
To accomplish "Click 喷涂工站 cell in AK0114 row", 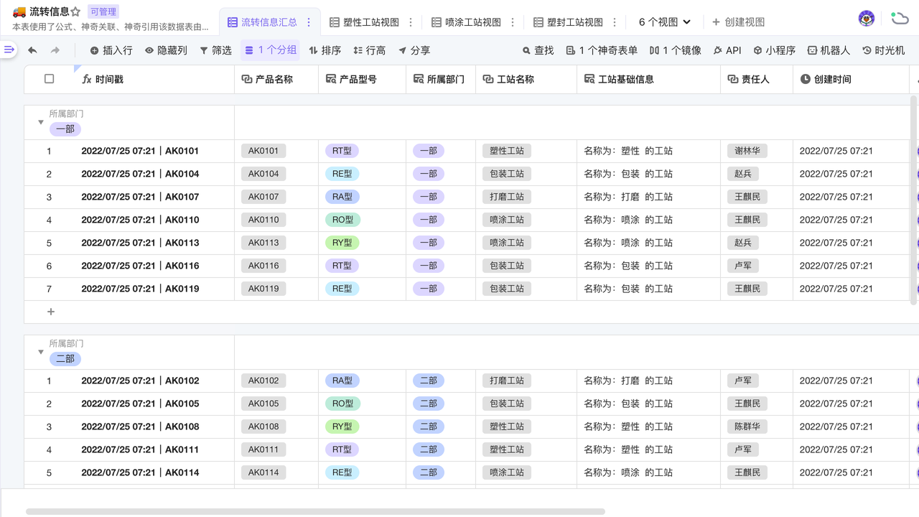I will click(x=507, y=472).
